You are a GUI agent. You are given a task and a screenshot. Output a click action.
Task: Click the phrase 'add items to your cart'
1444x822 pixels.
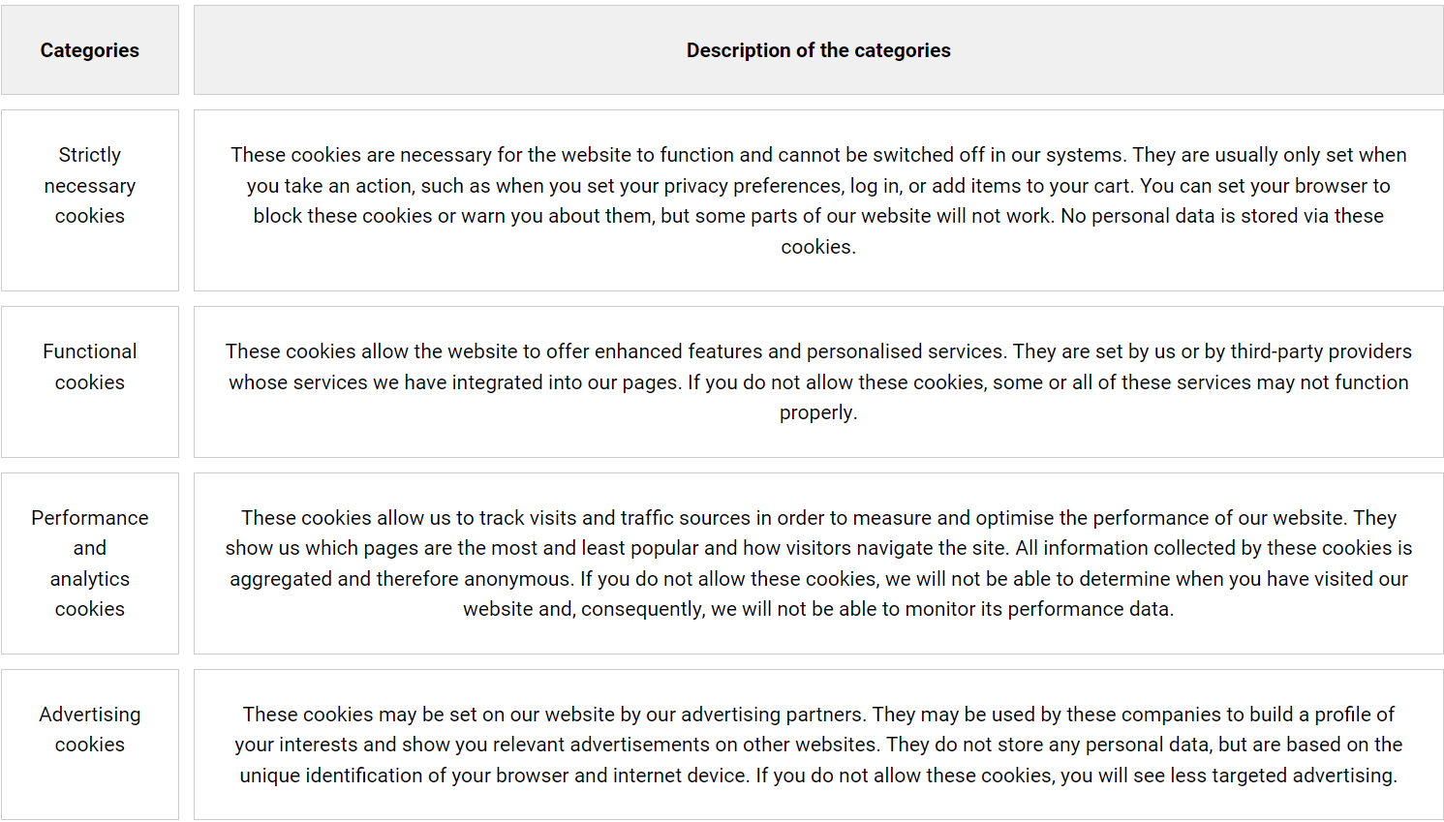pyautogui.click(x=1032, y=186)
